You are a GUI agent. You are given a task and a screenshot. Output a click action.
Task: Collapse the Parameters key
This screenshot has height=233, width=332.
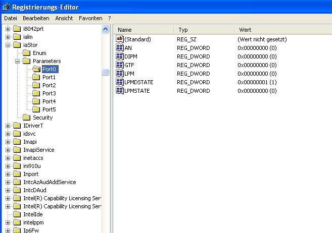tap(17, 61)
